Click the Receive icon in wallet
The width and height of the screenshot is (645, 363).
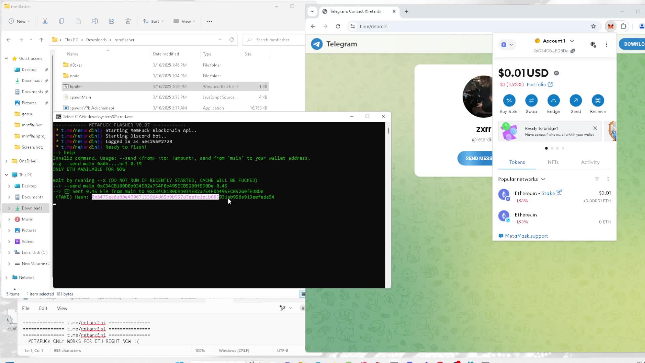pos(598,100)
